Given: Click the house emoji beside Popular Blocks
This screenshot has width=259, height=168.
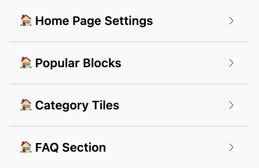Looking at the screenshot, I should click(x=26, y=62).
